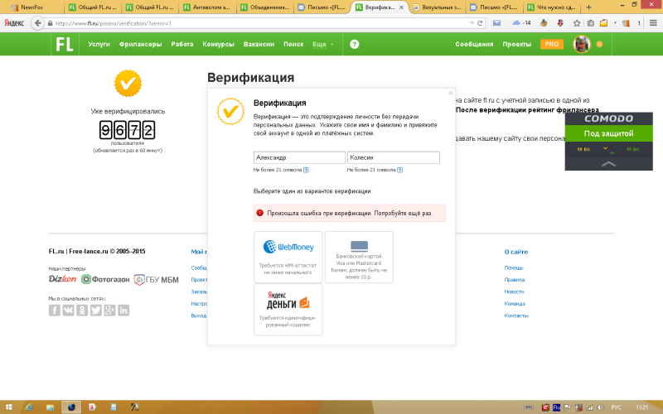Open the help question mark icon
Viewport: 663px width, 414px height.
click(354, 44)
